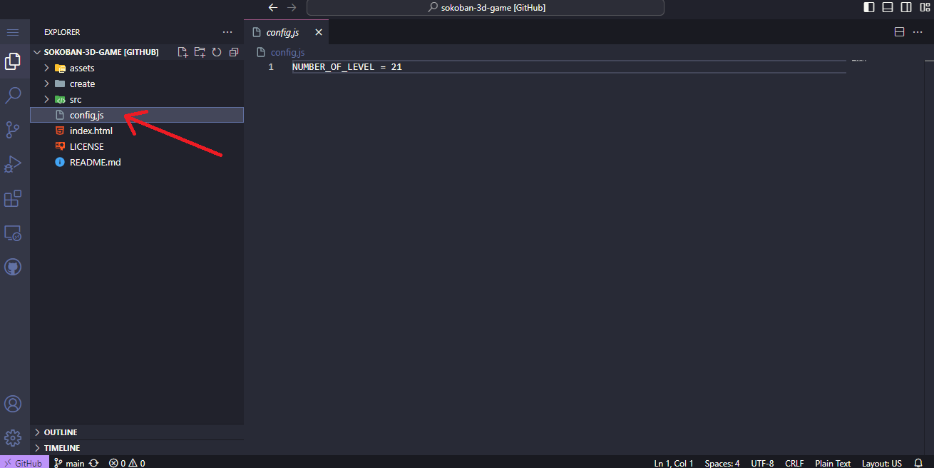Open the Search view
The image size is (934, 468).
[13, 96]
